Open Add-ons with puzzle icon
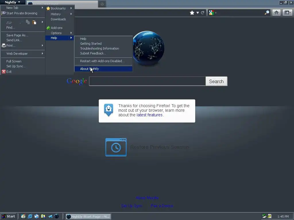Image resolution: width=294 pixels, height=220 pixels. click(59, 28)
